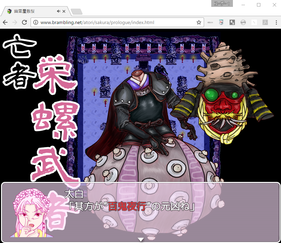Click the crossed-out WWW extension icon

coord(243,22)
